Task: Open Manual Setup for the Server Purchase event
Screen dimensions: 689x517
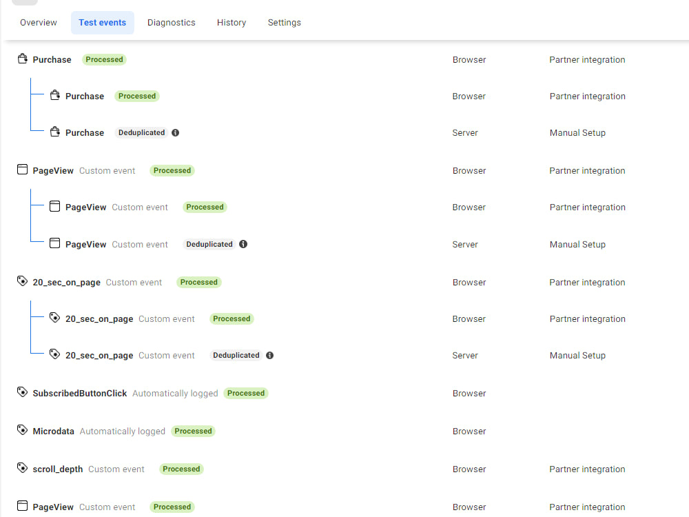Action: (x=577, y=132)
